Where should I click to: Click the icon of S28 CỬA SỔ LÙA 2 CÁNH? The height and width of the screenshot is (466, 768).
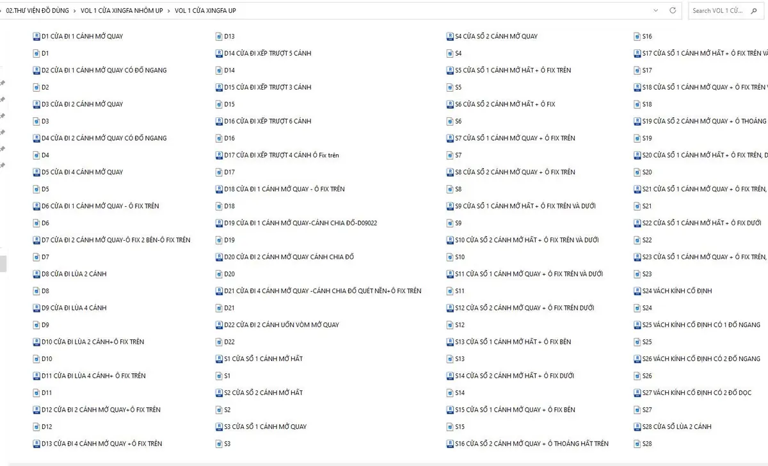(637, 426)
